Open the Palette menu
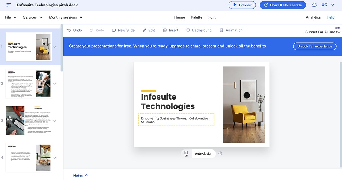The height and width of the screenshot is (180, 342). coord(196,17)
